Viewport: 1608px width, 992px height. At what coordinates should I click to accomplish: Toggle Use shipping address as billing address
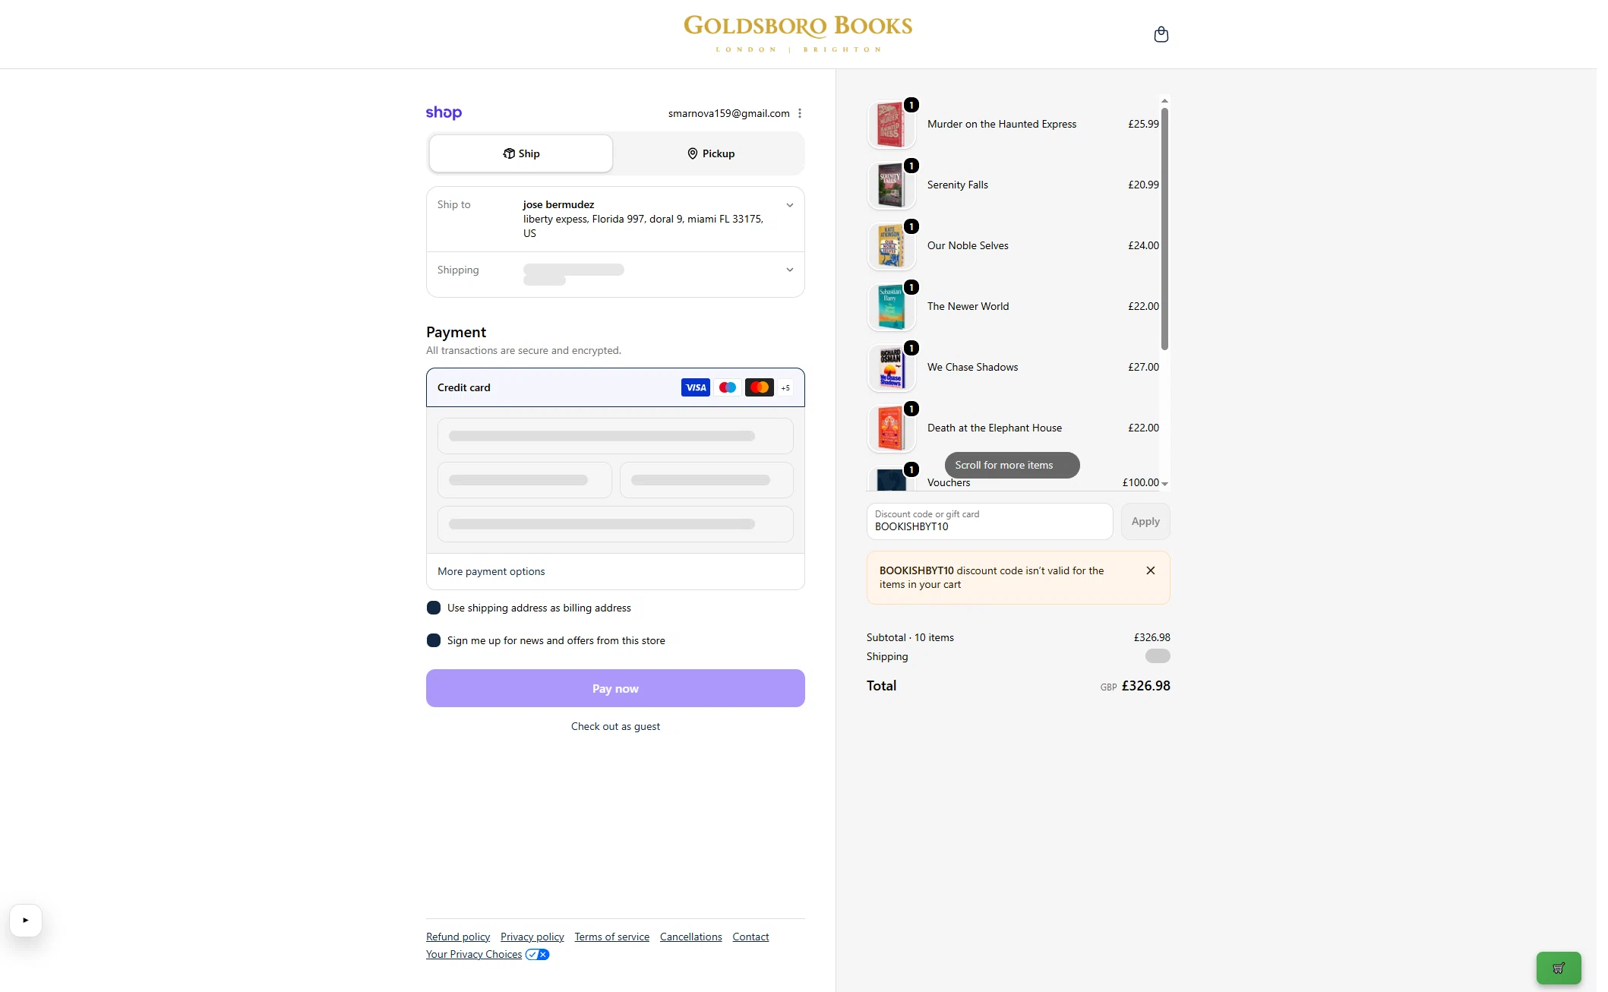pos(434,608)
